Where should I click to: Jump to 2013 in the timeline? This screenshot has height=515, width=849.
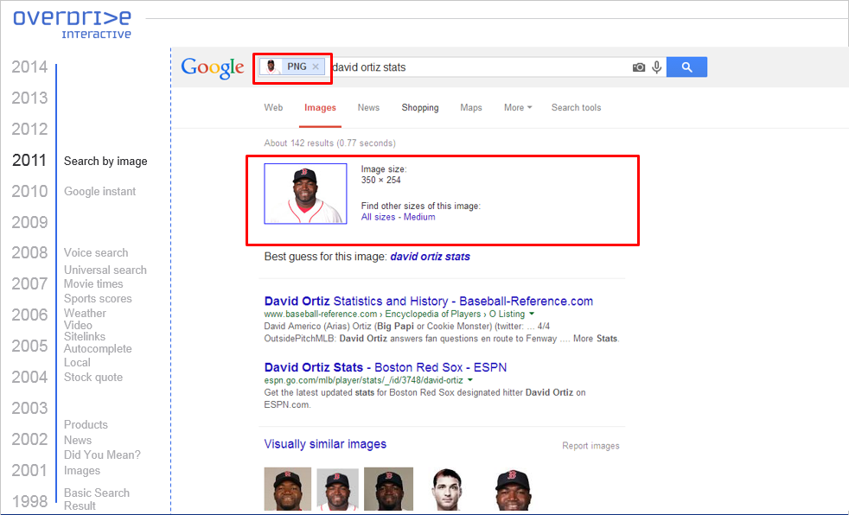29,98
